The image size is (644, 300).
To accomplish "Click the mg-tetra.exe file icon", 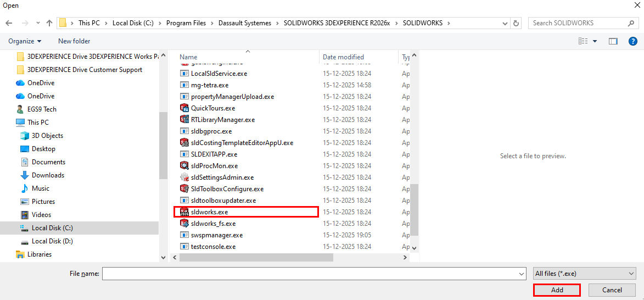I will [184, 85].
